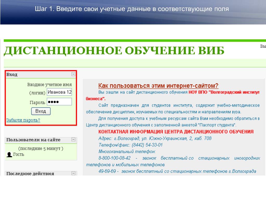Collapse the Последние действия block
Viewport: 266px width, 200px height.
coord(74,173)
